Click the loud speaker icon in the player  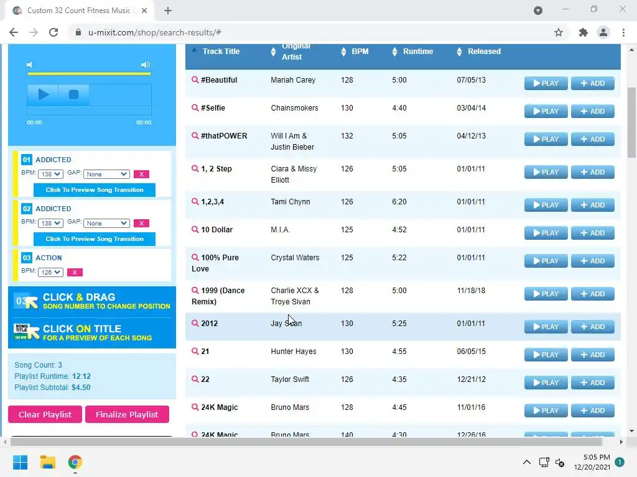tap(146, 65)
